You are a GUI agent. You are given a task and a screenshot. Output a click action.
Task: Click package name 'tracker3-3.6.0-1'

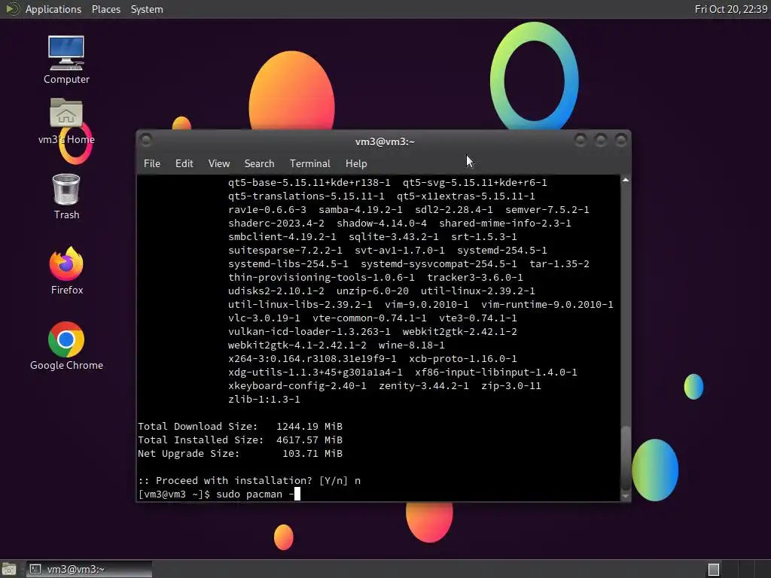pyautogui.click(x=475, y=277)
